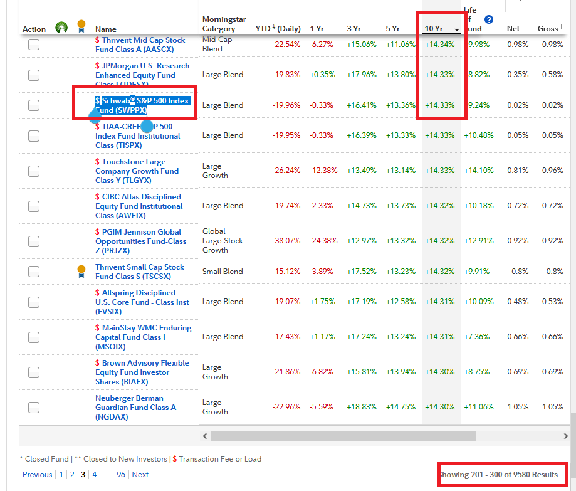The image size is (576, 491).
Task: Click the horizontal scrollbar left arrow
Action: click(205, 436)
